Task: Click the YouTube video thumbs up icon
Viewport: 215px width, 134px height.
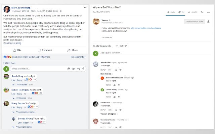Action: click(x=168, y=12)
